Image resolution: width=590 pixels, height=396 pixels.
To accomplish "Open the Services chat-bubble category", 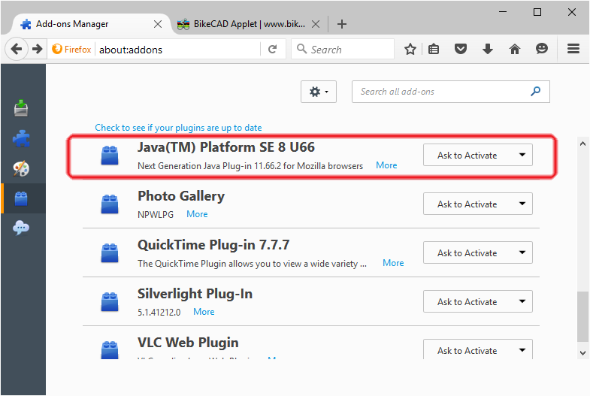I will [21, 228].
